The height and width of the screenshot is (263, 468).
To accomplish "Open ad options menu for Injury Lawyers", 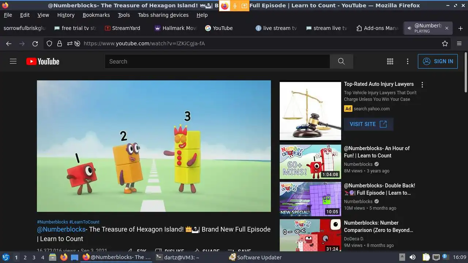I will pyautogui.click(x=422, y=85).
